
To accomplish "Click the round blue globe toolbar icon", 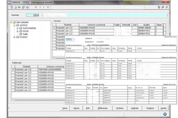I will click(27, 7).
